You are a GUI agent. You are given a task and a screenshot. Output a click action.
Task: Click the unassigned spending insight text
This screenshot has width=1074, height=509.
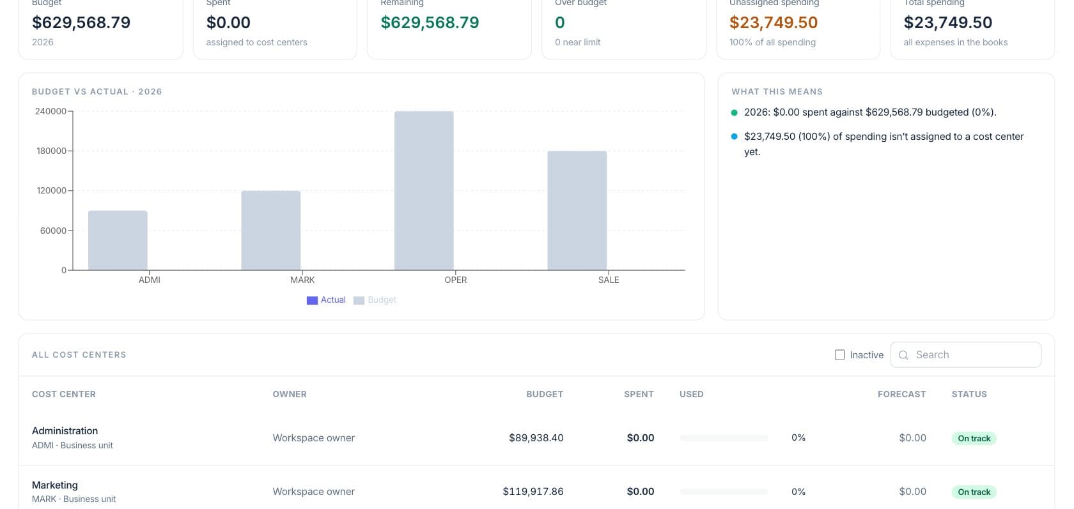tap(884, 144)
